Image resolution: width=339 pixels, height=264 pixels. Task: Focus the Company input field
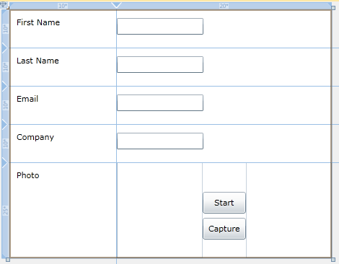coord(160,141)
